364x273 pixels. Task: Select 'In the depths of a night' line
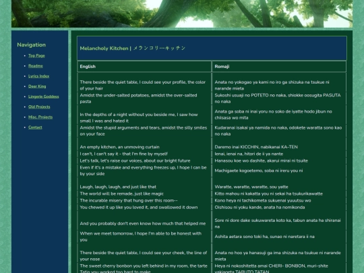[139, 118]
